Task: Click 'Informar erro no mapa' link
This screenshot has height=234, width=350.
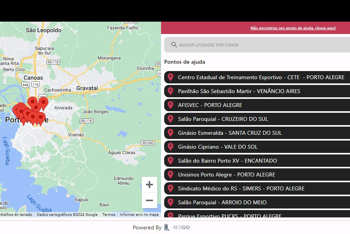Action: 139,215
